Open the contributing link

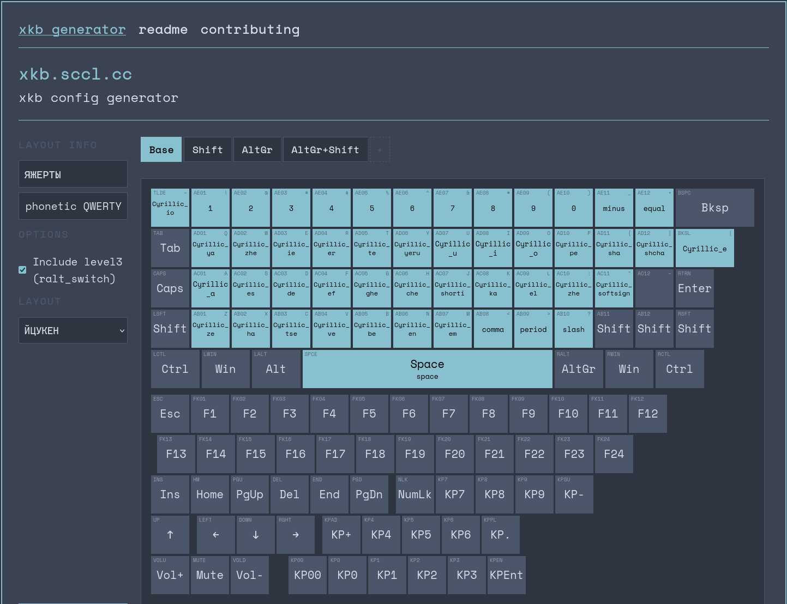coord(250,29)
